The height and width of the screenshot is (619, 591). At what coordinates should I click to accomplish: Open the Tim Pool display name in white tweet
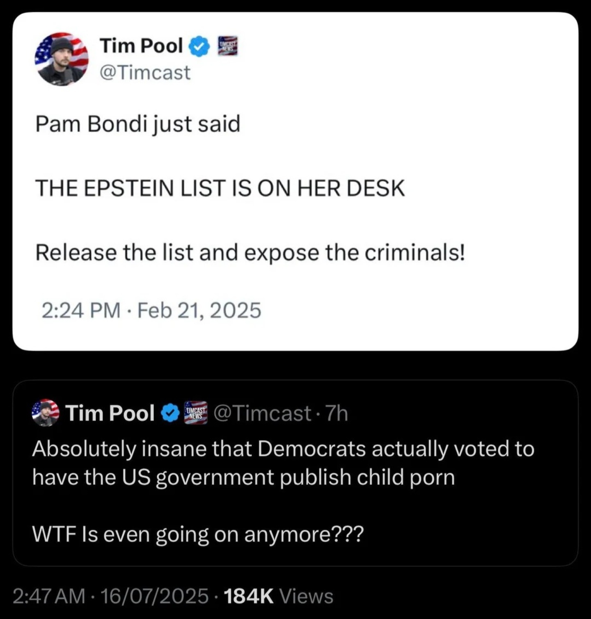(x=141, y=46)
